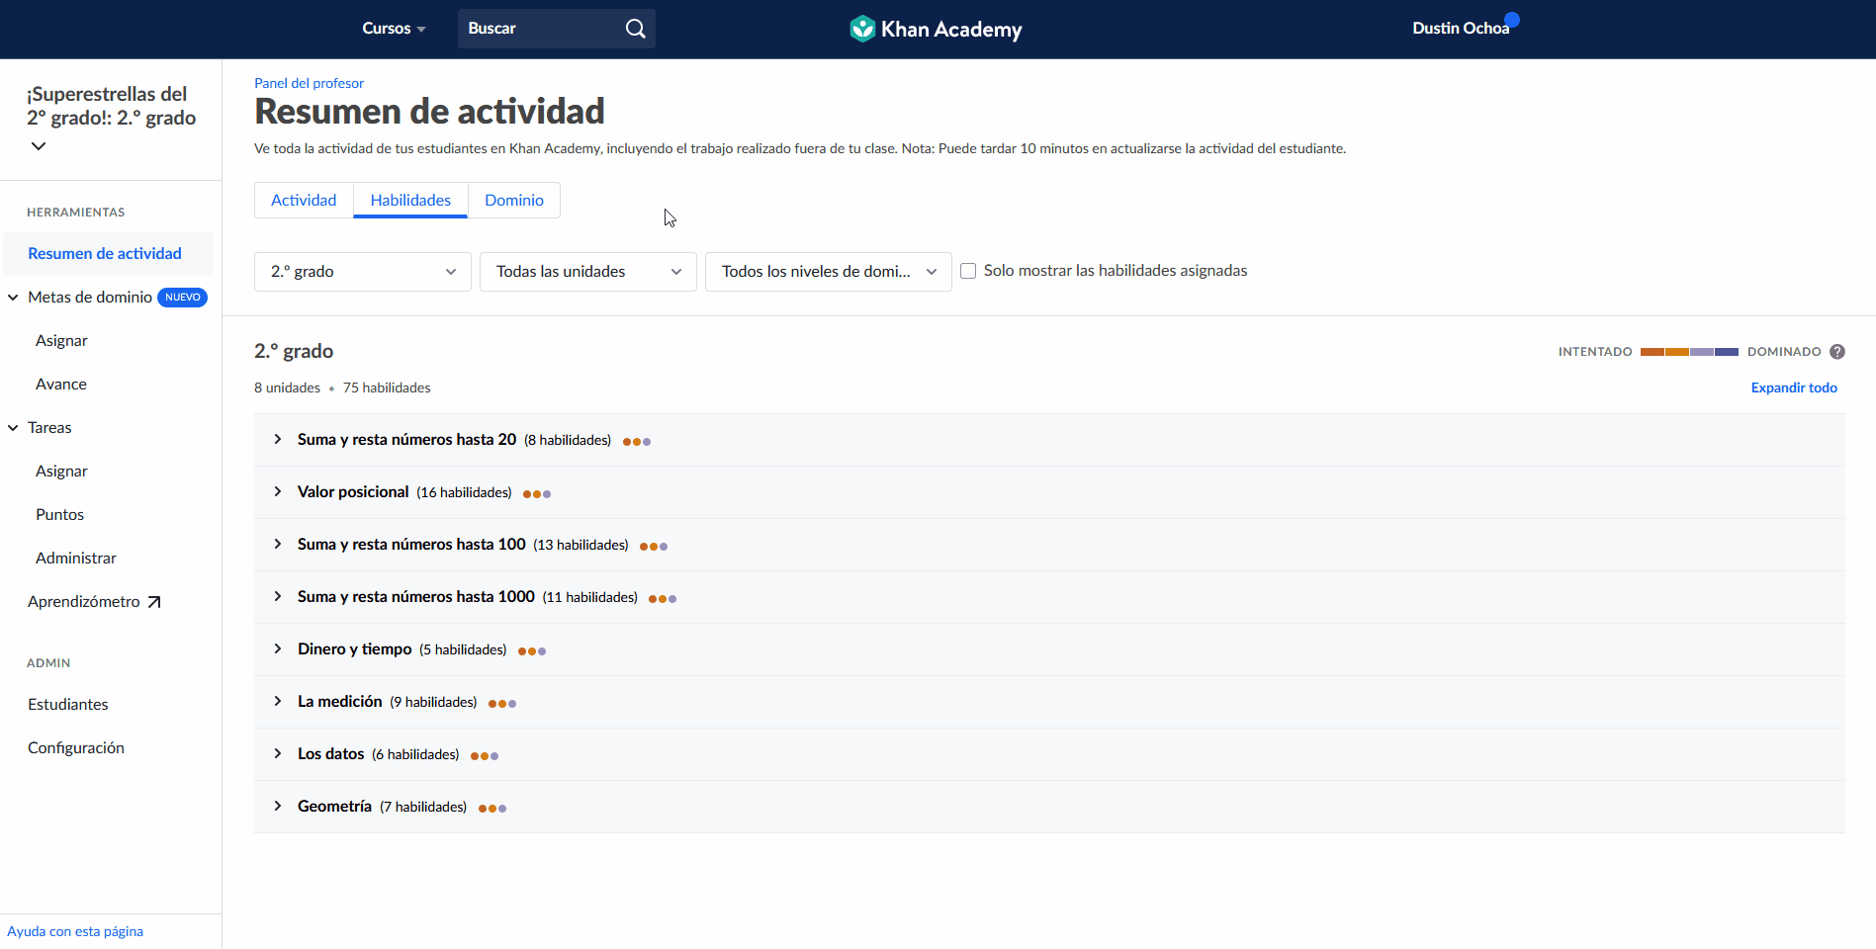
Task: Open the Todos los niveles de dominio dropdown
Action: [x=829, y=272]
